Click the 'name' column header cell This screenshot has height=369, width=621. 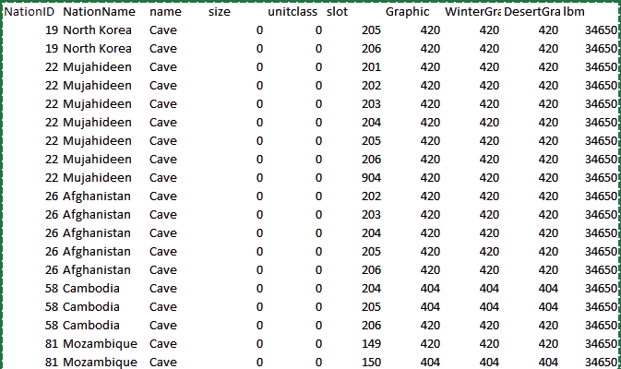coord(165,13)
